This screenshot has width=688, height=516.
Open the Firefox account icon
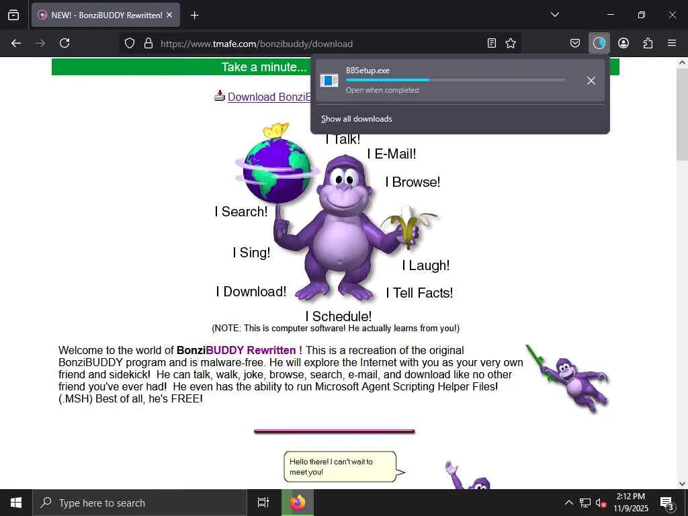coord(623,43)
